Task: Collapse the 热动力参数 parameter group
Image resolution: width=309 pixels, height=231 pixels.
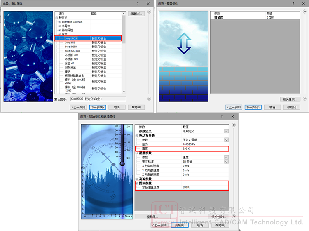Action: pos(137,135)
